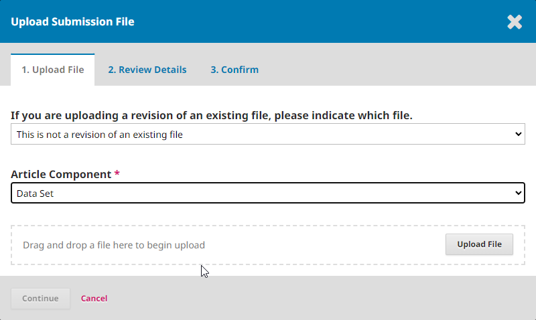Open the Confirm tab
536x320 pixels.
point(234,70)
